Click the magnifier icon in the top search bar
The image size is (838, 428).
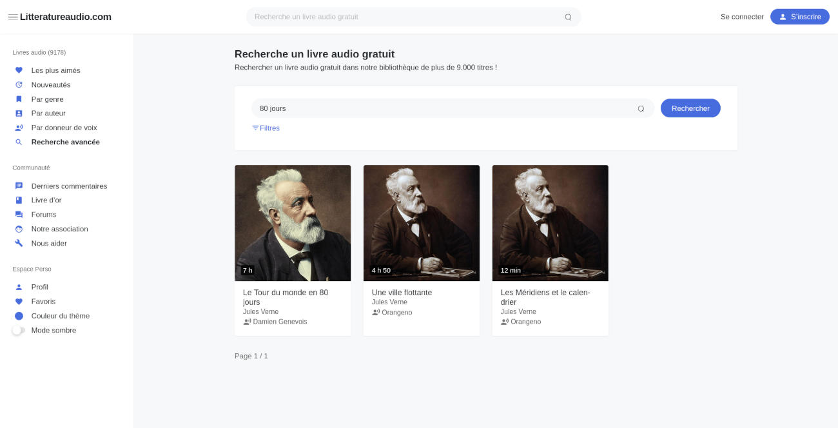[568, 17]
